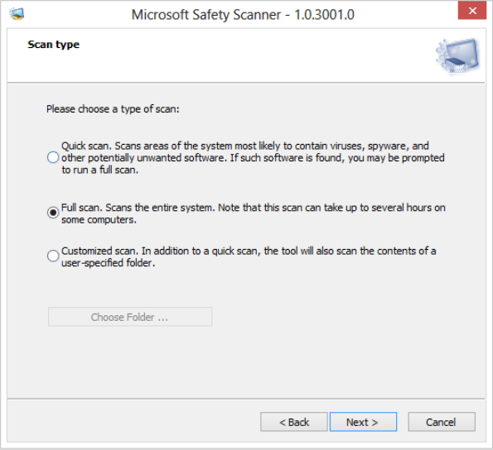The width and height of the screenshot is (493, 450).
Task: Click the scanner graphic in the header
Action: pos(457,56)
